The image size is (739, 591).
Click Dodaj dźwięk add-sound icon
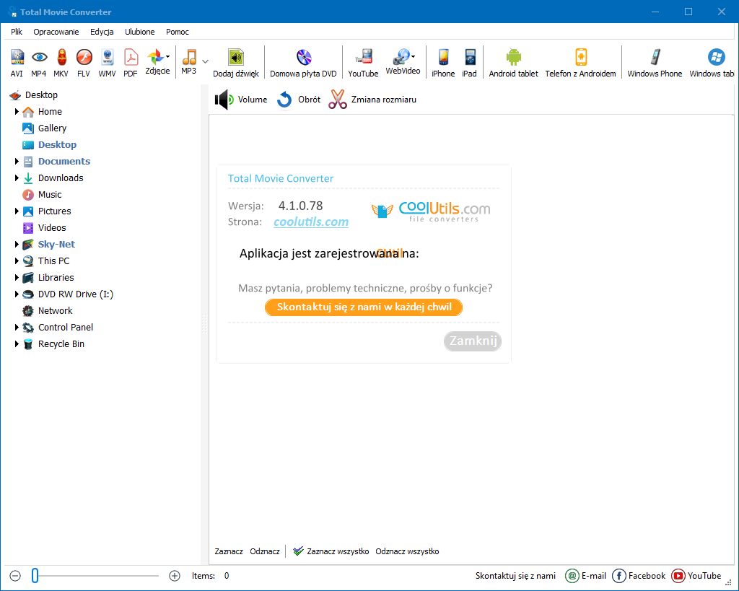coord(236,63)
